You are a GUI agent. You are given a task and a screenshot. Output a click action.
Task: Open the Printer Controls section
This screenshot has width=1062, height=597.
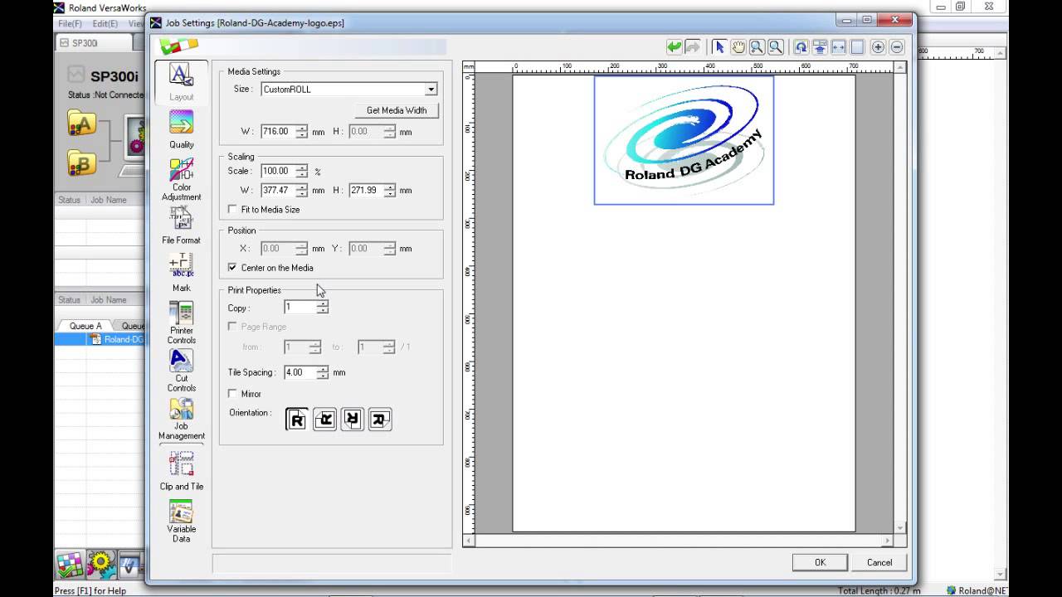point(181,323)
